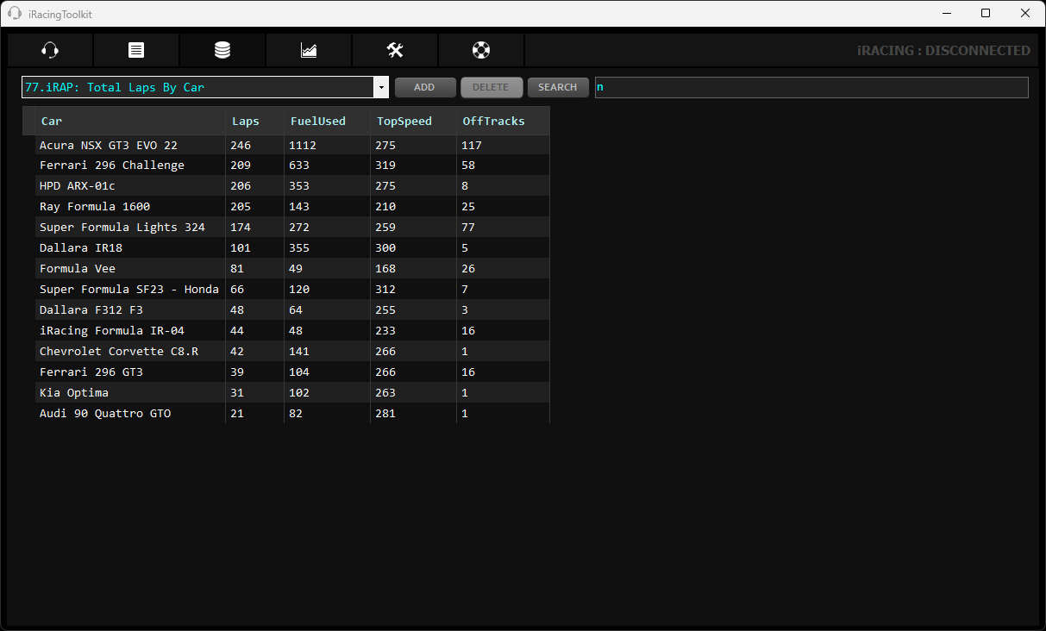
Task: Select the headset audio icon in the toolbar
Action: coord(49,50)
